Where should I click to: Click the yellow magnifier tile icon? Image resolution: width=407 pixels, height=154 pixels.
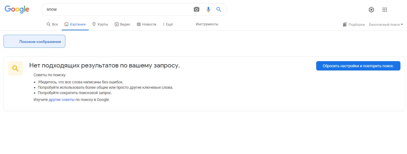pyautogui.click(x=16, y=68)
